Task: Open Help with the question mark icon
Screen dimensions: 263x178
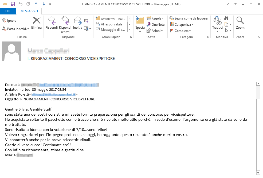Action: (227, 4)
